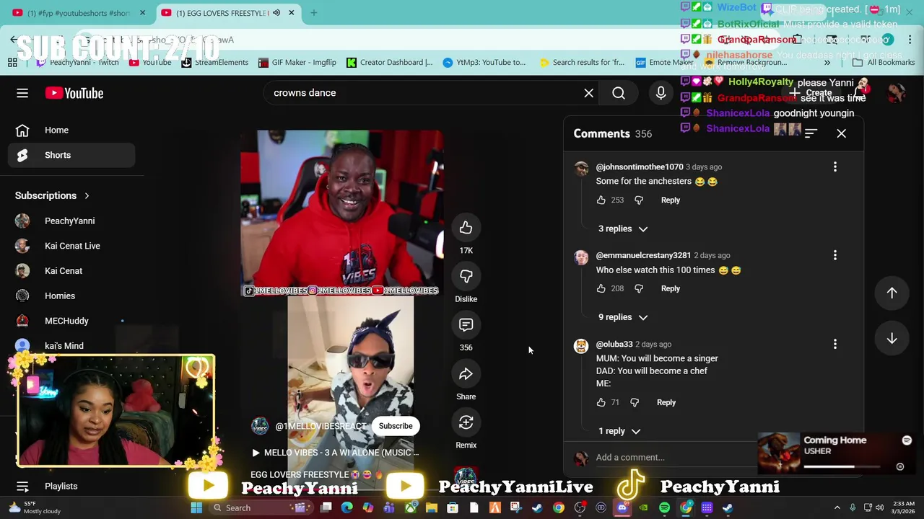Image resolution: width=924 pixels, height=519 pixels.
Task: Open the weather widget showing 55°F
Action: click(x=33, y=508)
